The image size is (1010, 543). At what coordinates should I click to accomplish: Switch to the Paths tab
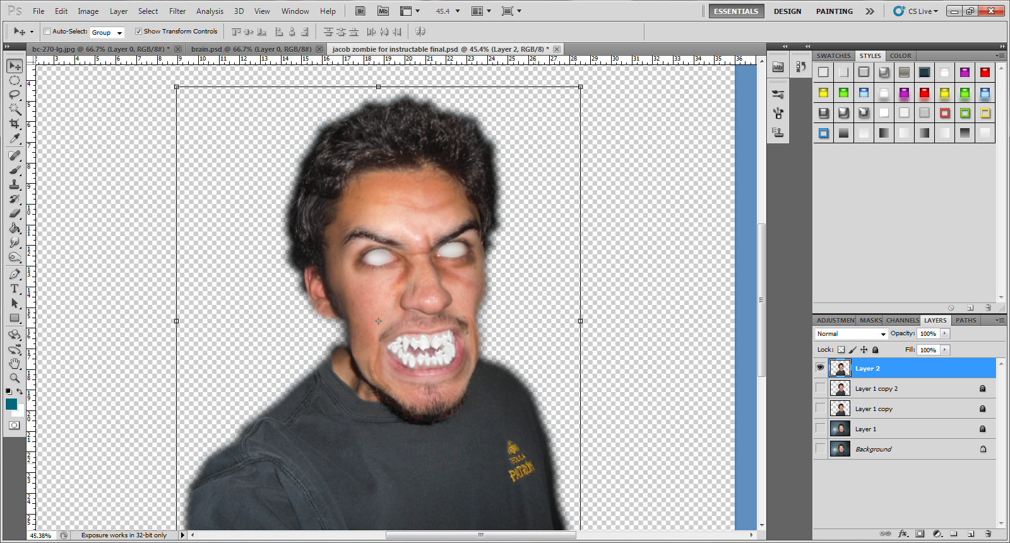tap(966, 320)
